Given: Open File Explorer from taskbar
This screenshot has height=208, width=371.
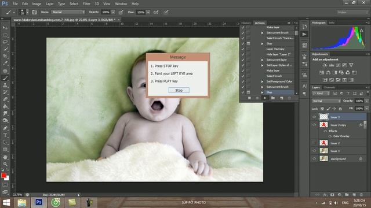Looking at the screenshot, I should pos(22,203).
